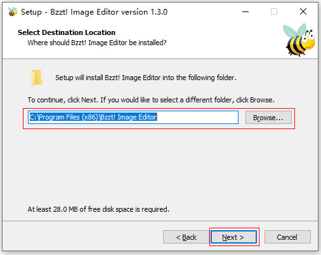Focus the installation folder path field
The image size is (321, 255).
tap(133, 117)
